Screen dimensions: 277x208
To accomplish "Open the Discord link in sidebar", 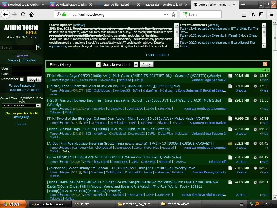I will point(21,124).
